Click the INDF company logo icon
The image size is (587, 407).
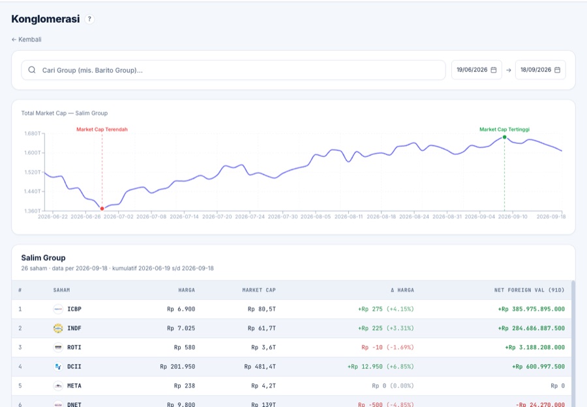tap(58, 328)
